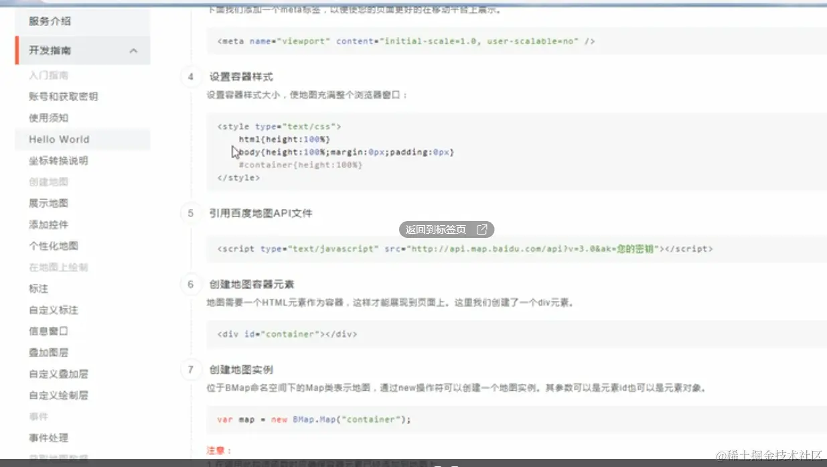Screen dimensions: 827x467
Task: Click the meta viewport code line
Action: pos(406,41)
